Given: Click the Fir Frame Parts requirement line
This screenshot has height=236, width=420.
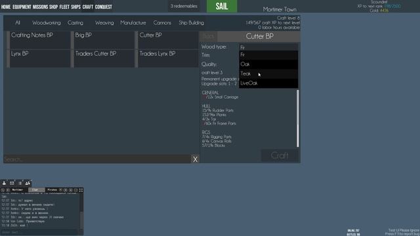Looking at the screenshot, I should tap(219, 123).
